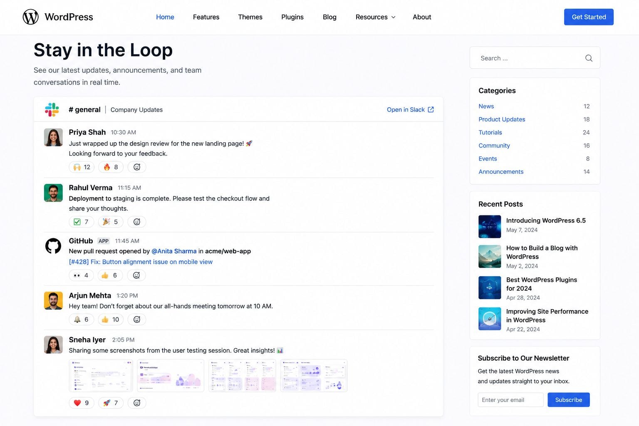Viewport: 639px width, 426px height.
Task: Add reaction to Rahul Verma's message
Action: click(x=137, y=222)
